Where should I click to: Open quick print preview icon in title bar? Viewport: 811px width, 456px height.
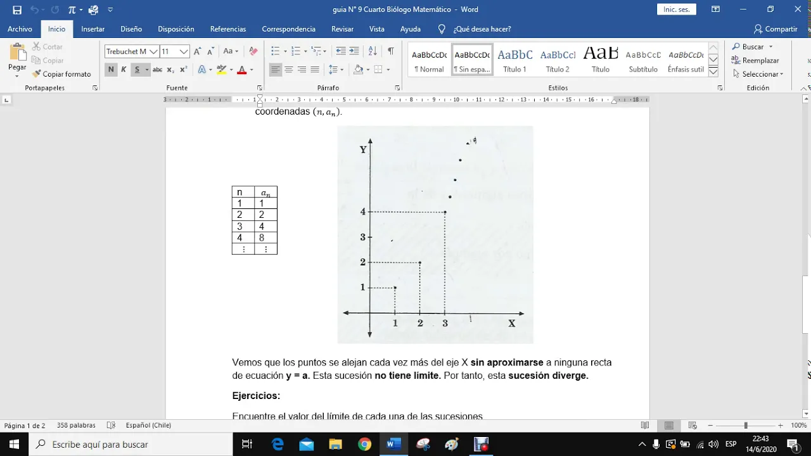94,9
